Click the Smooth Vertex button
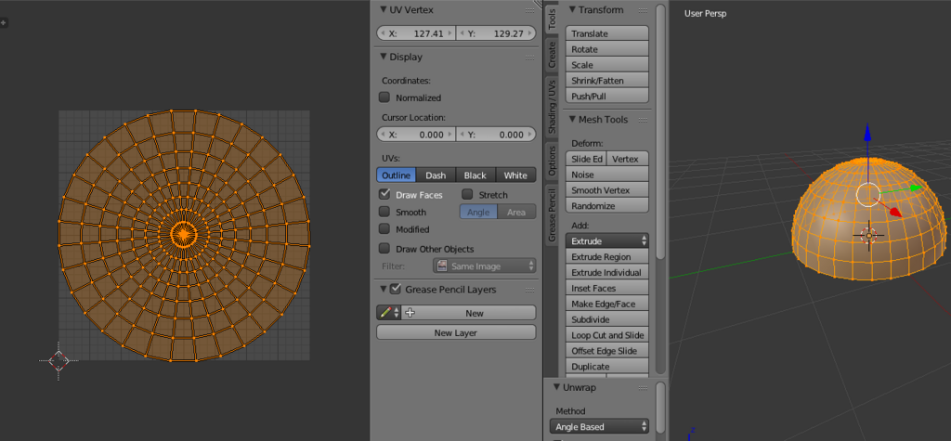 (607, 190)
